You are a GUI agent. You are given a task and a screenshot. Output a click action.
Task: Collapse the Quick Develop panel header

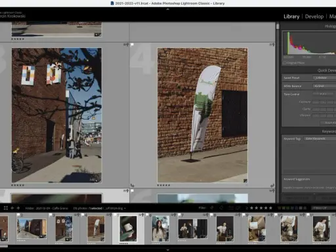pyautogui.click(x=309, y=70)
